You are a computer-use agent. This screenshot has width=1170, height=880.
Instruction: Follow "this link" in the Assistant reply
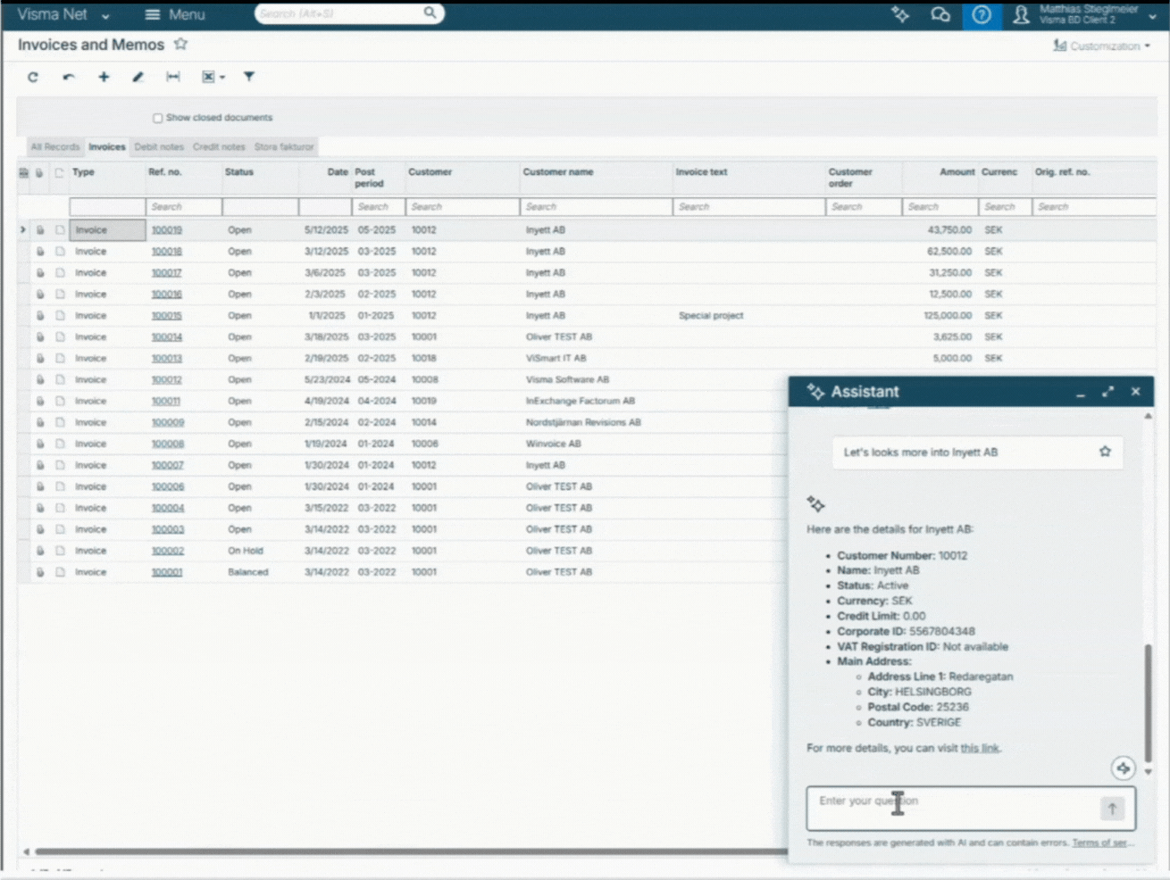pyautogui.click(x=979, y=748)
